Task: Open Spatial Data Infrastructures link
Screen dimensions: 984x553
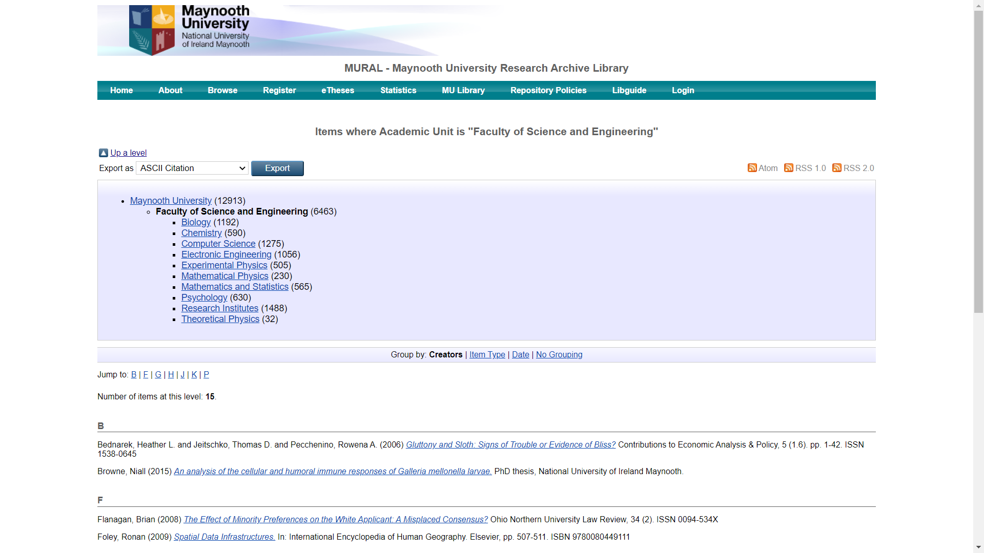Action: coord(224,537)
